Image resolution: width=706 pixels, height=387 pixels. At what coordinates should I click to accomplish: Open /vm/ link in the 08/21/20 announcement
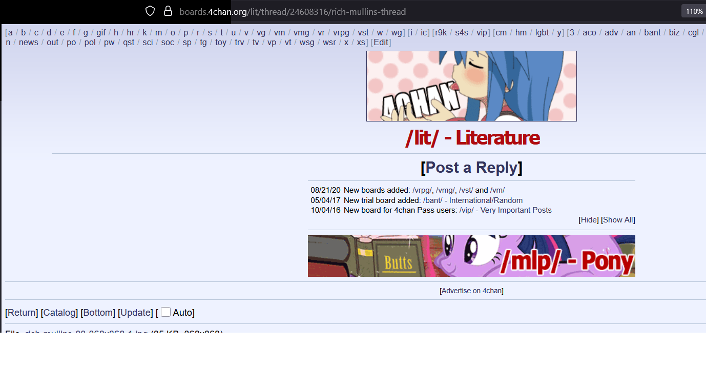coord(497,190)
